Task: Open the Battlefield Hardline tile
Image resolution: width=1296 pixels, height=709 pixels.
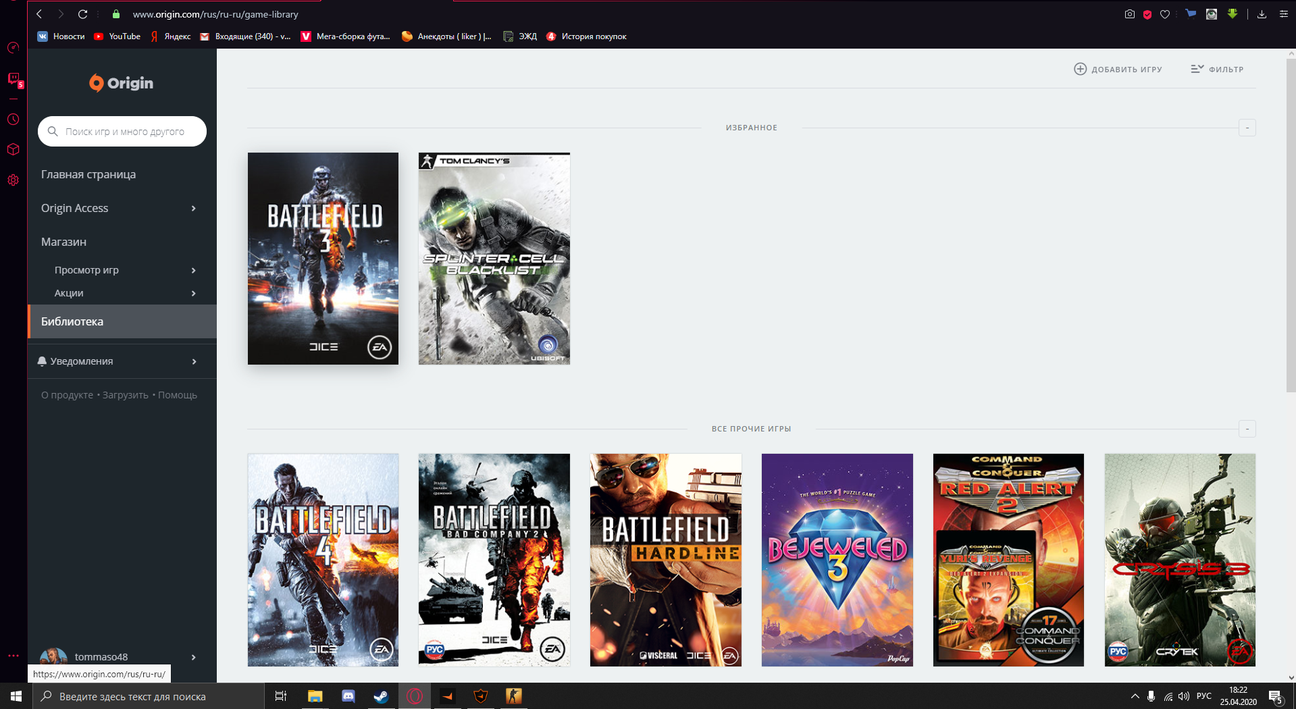Action: [666, 560]
